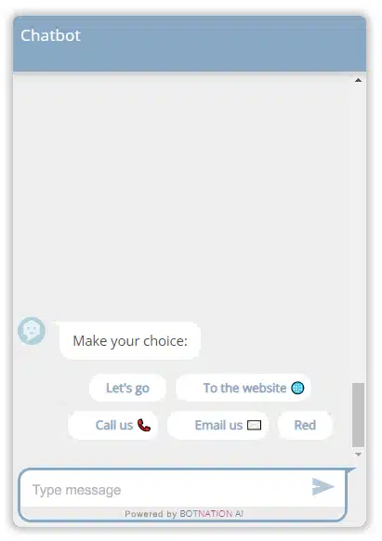The height and width of the screenshot is (541, 382).
Task: Click the Make your choice message bubble
Action: coord(130,341)
